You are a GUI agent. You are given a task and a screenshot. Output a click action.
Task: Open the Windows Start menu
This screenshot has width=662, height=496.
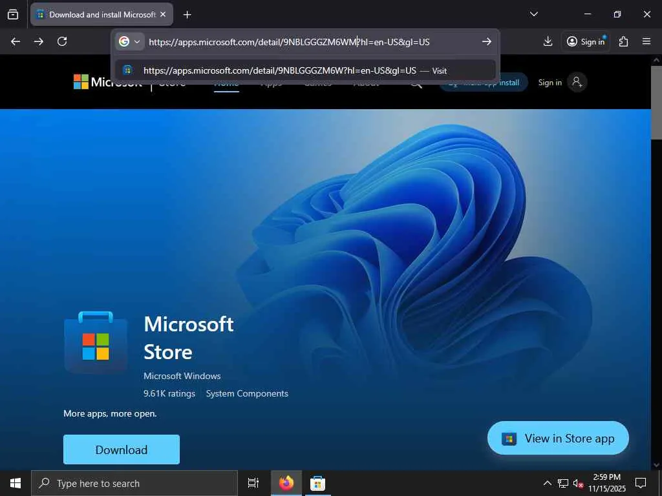pyautogui.click(x=16, y=483)
